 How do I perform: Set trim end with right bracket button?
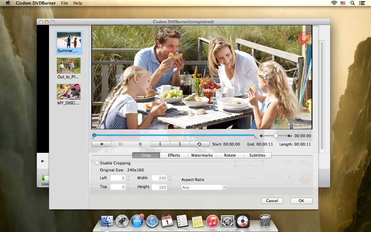coord(180,144)
